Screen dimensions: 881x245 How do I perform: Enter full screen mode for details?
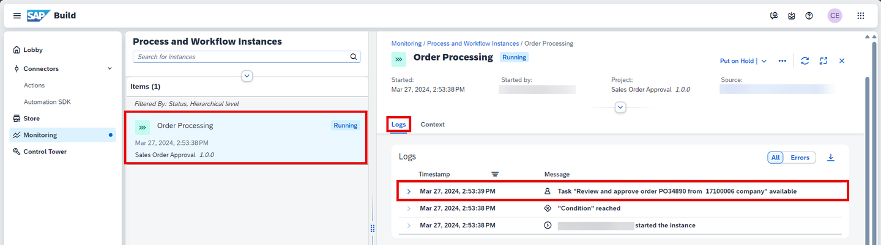(x=823, y=61)
